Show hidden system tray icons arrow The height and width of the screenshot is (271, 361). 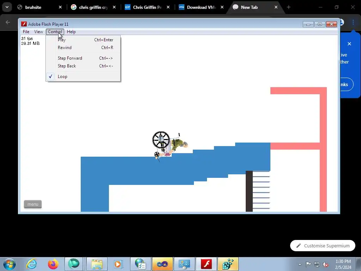tap(300, 264)
